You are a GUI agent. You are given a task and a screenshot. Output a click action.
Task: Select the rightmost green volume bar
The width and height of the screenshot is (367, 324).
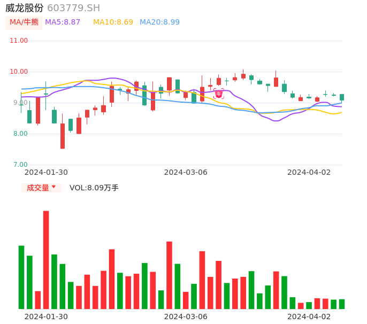tap(342, 304)
